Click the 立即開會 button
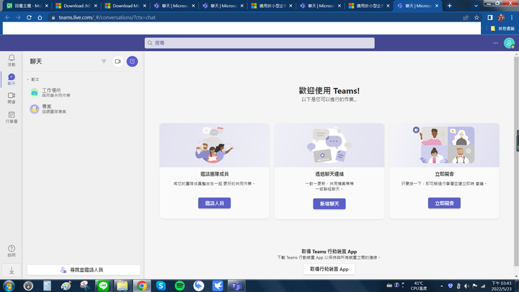Viewport: 519px width, 292px height. point(444,203)
